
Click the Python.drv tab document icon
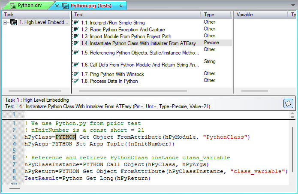pyautogui.click(x=13, y=6)
